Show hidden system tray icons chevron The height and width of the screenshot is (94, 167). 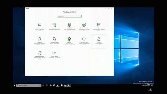(x=141, y=85)
